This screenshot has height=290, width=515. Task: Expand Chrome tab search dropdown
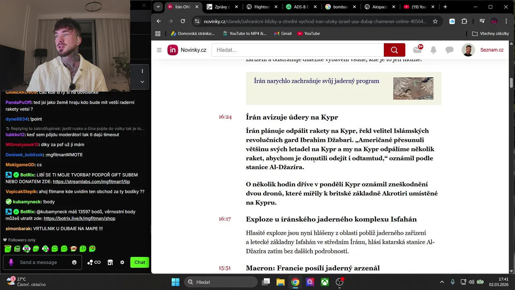[158, 7]
